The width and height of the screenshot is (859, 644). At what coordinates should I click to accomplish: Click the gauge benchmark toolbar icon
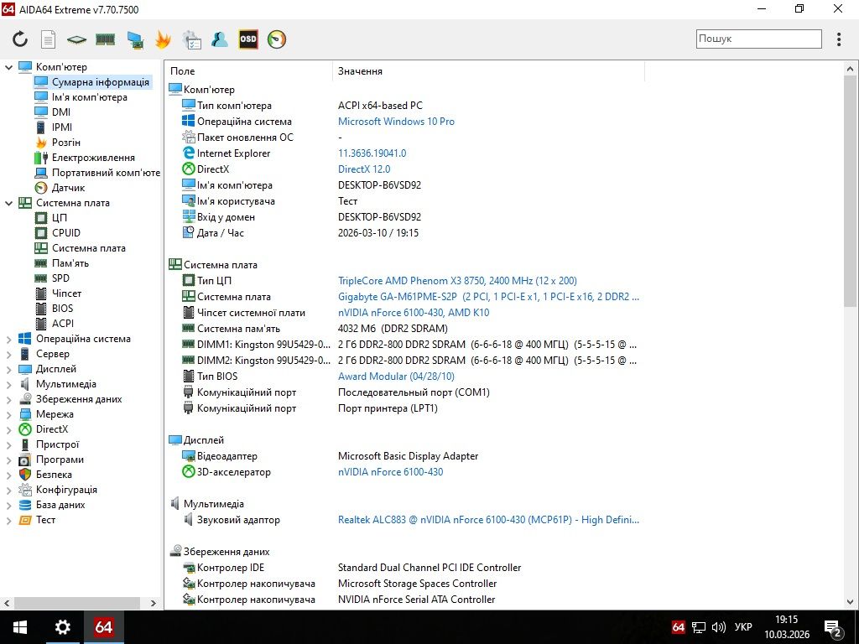277,39
